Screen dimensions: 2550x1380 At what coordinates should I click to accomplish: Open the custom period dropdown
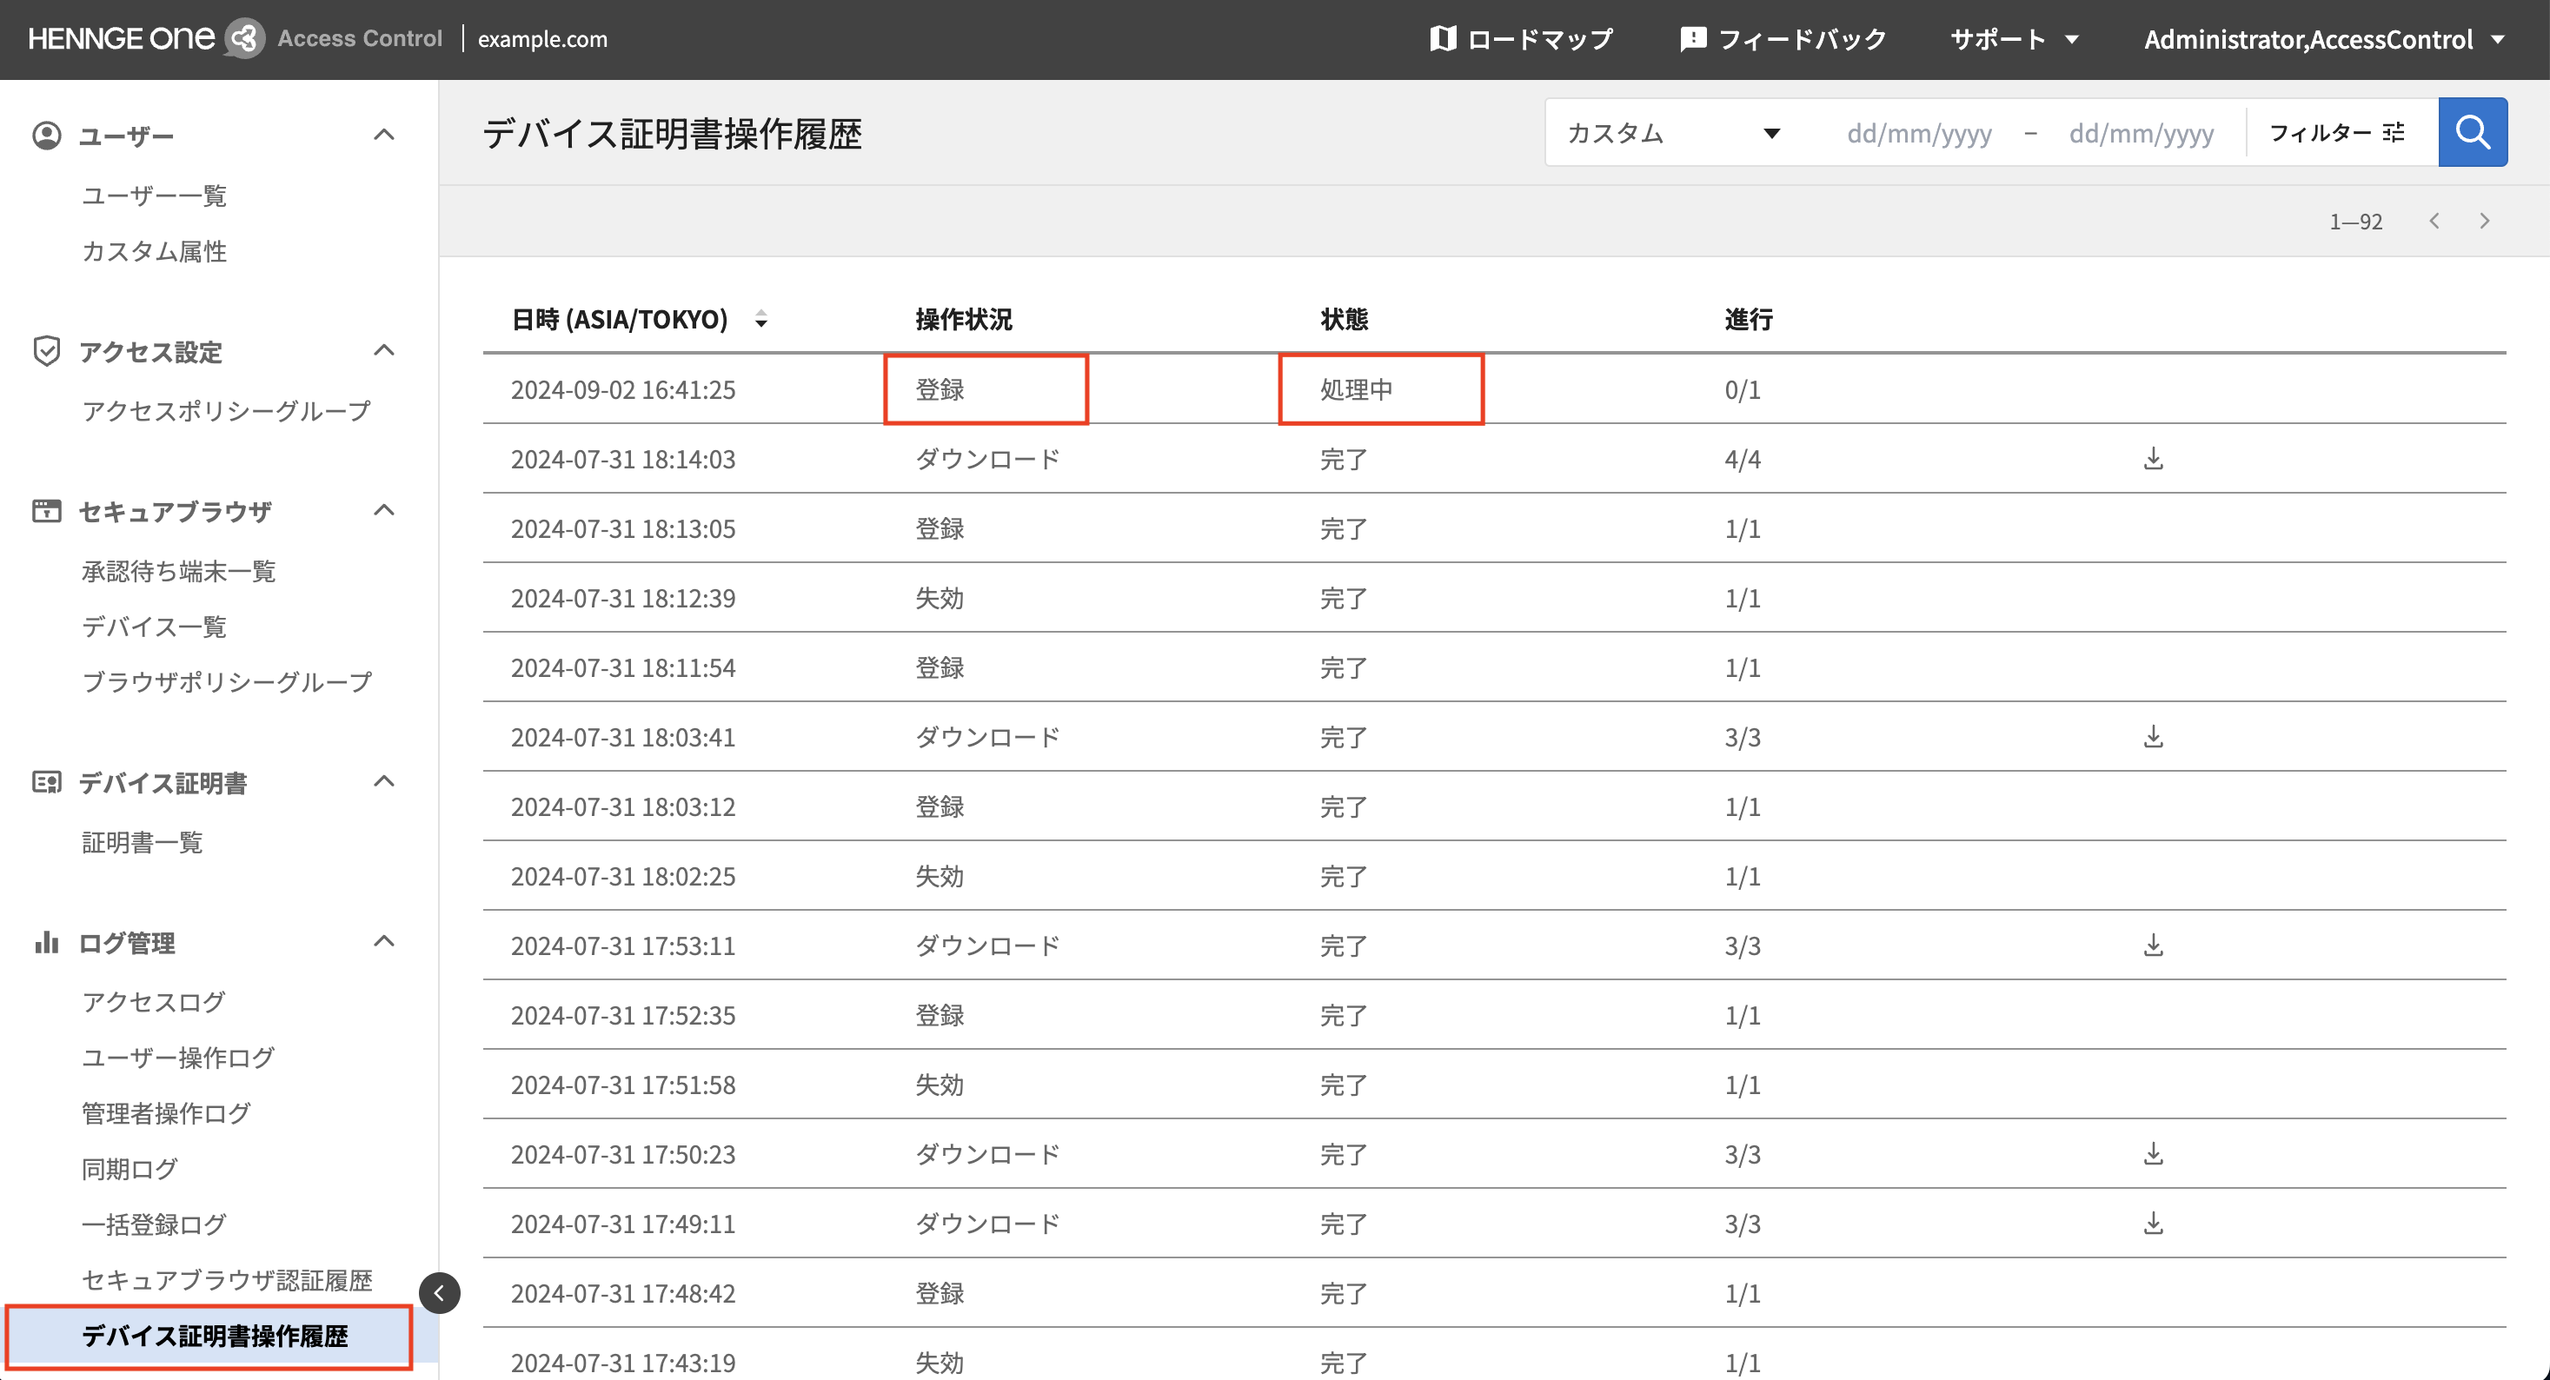click(x=1673, y=133)
